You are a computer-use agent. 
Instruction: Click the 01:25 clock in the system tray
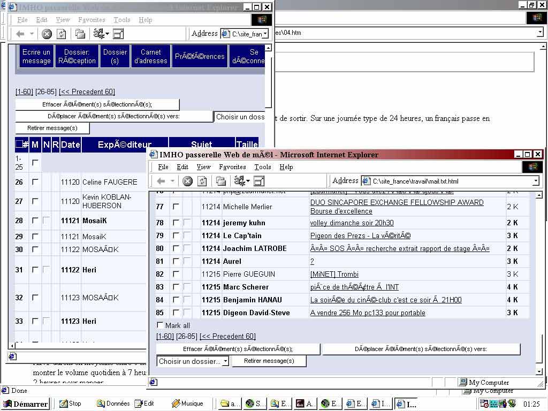531,404
